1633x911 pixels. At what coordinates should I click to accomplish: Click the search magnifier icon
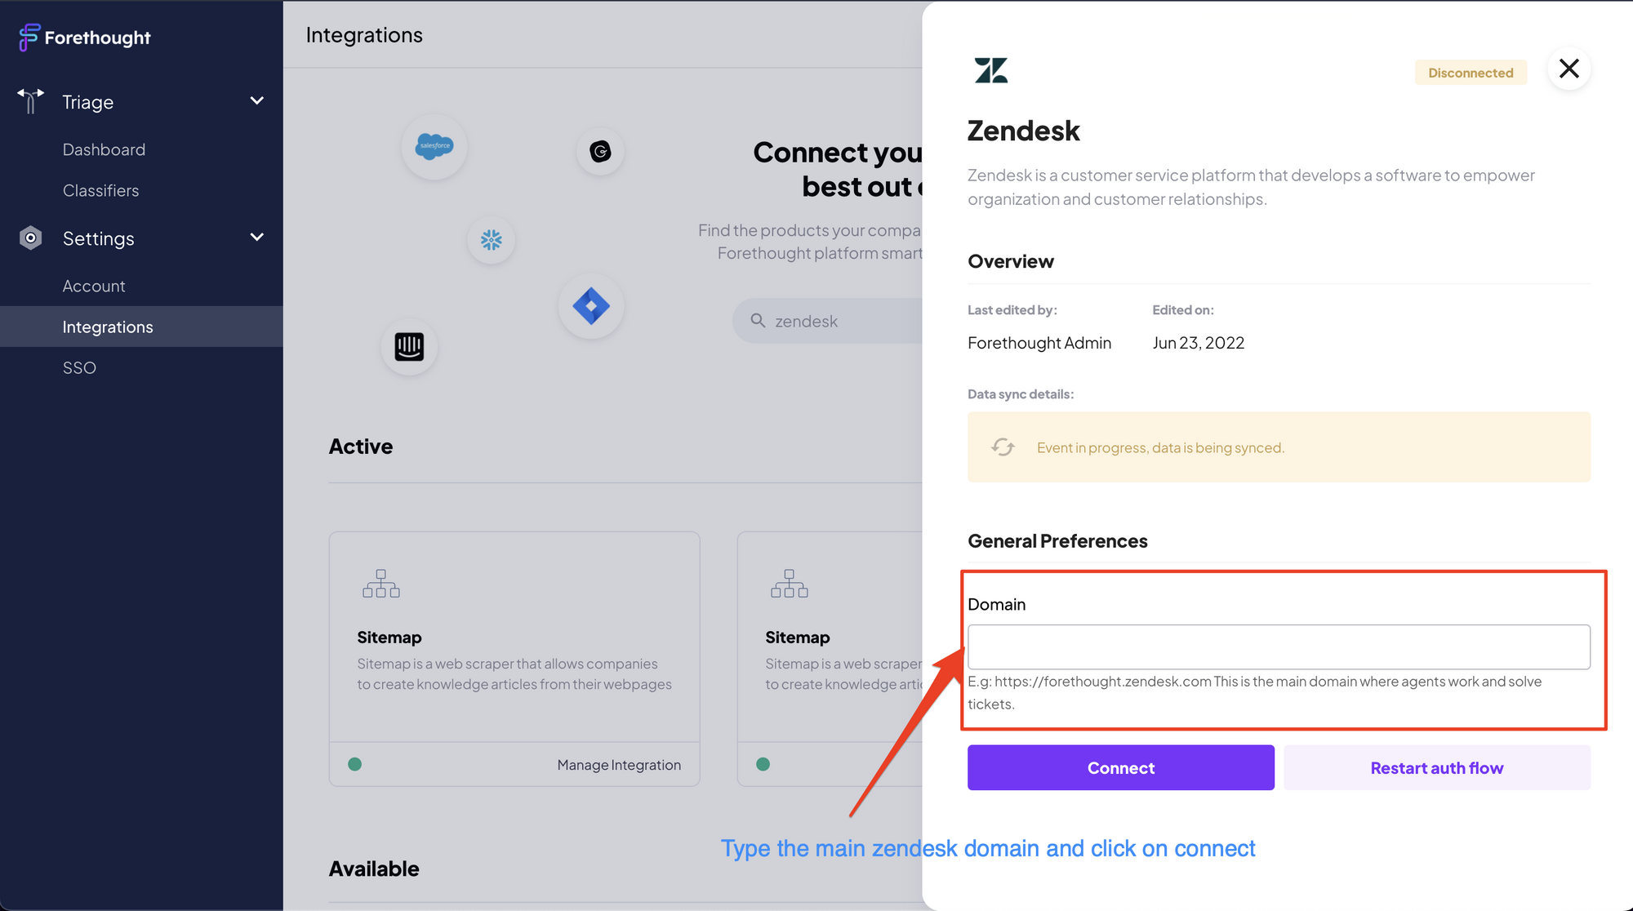(x=758, y=320)
